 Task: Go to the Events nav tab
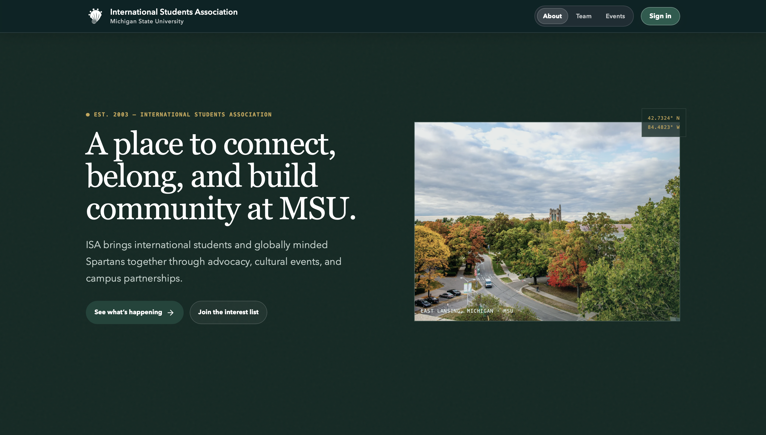pos(615,16)
